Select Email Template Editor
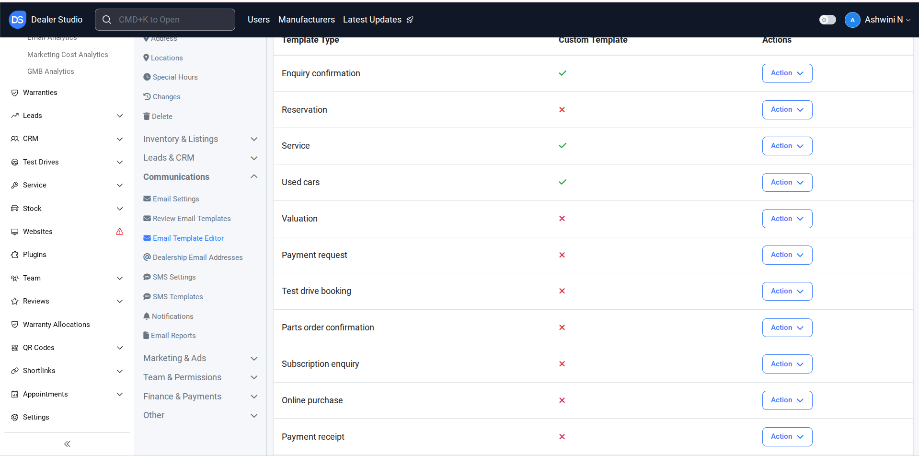Image resolution: width=919 pixels, height=456 pixels. pyautogui.click(x=184, y=238)
